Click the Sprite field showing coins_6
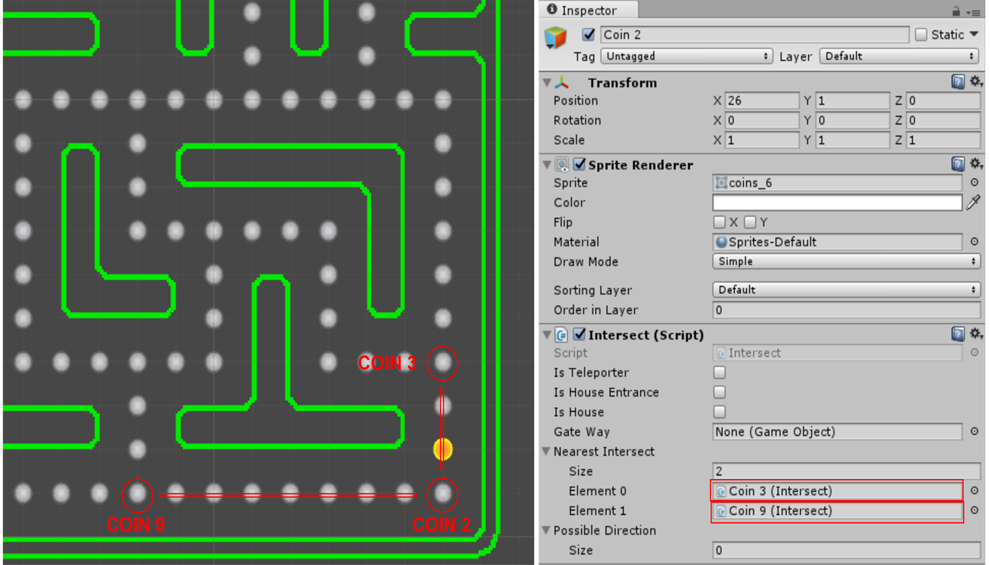Viewport: 990px width, 565px height. [x=837, y=183]
